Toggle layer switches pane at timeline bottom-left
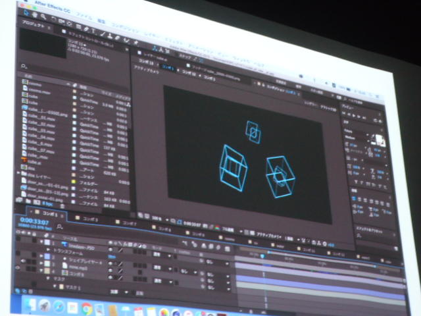This screenshot has height=316, width=421. click(x=17, y=291)
